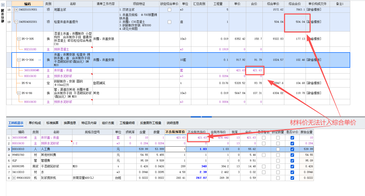Click the 2.39 market price for 水
The image size is (365, 196).
[x=197, y=172]
